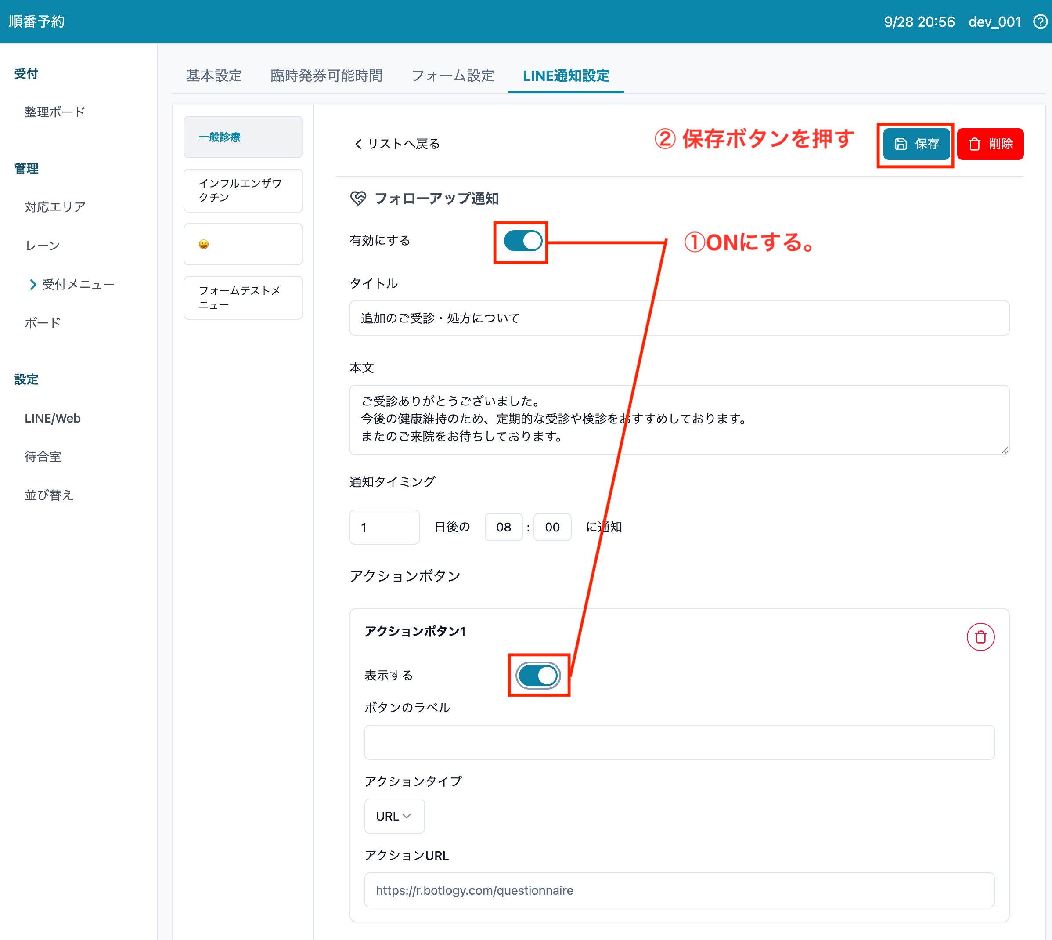Expand the 受付メニュー sidebar item

[77, 285]
